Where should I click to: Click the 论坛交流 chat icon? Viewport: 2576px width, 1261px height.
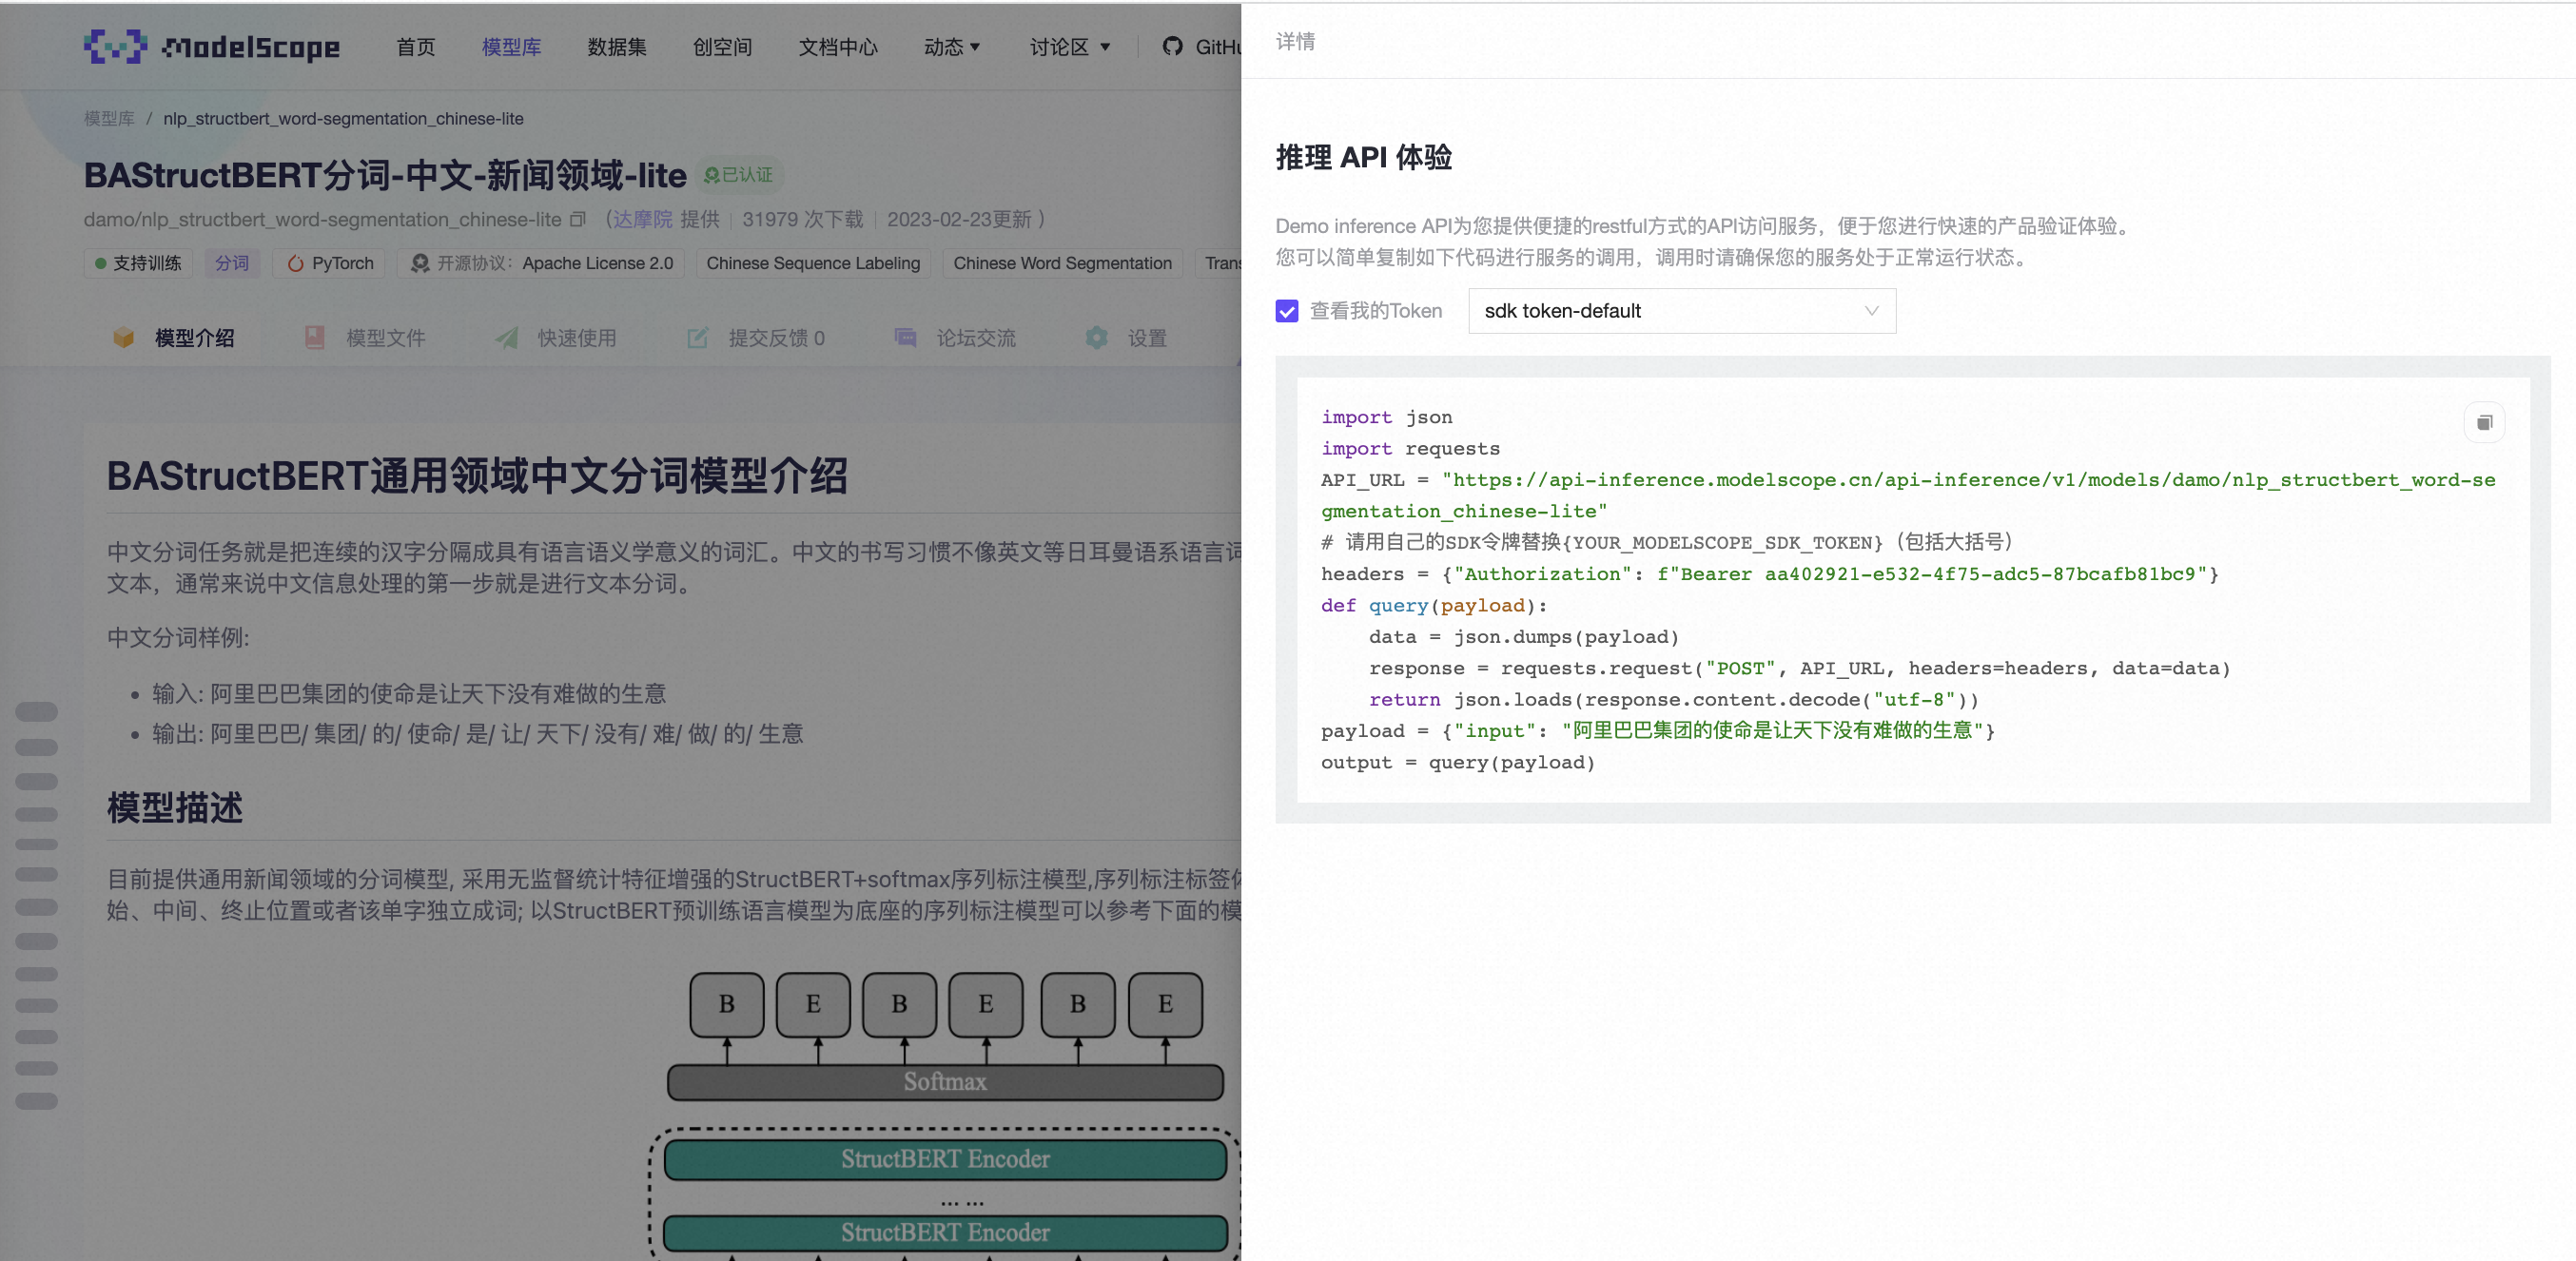[905, 338]
